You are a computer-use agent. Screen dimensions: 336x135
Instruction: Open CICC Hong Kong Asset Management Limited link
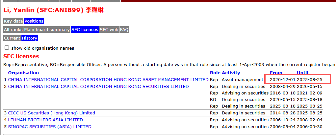tap(108, 79)
